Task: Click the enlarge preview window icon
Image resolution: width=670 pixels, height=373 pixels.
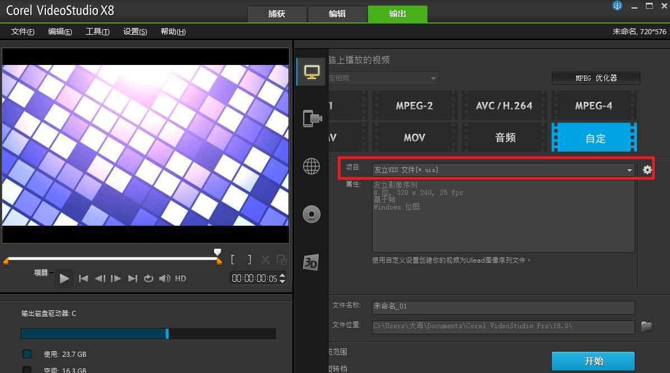Action: tap(282, 259)
